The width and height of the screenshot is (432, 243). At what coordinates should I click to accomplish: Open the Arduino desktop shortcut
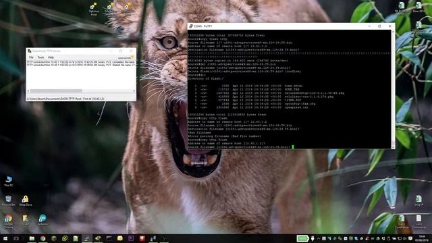coord(43,220)
